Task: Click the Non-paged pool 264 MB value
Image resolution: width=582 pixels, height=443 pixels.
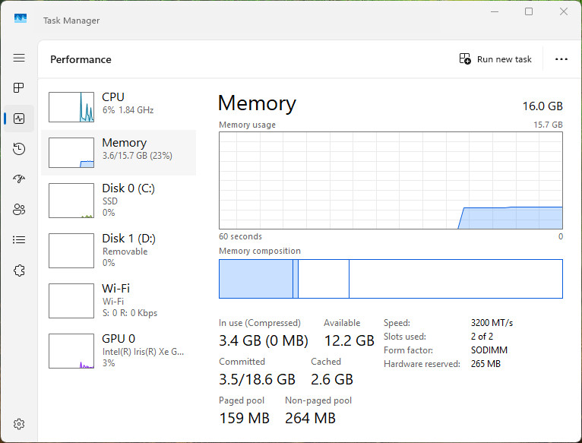Action: pos(310,418)
